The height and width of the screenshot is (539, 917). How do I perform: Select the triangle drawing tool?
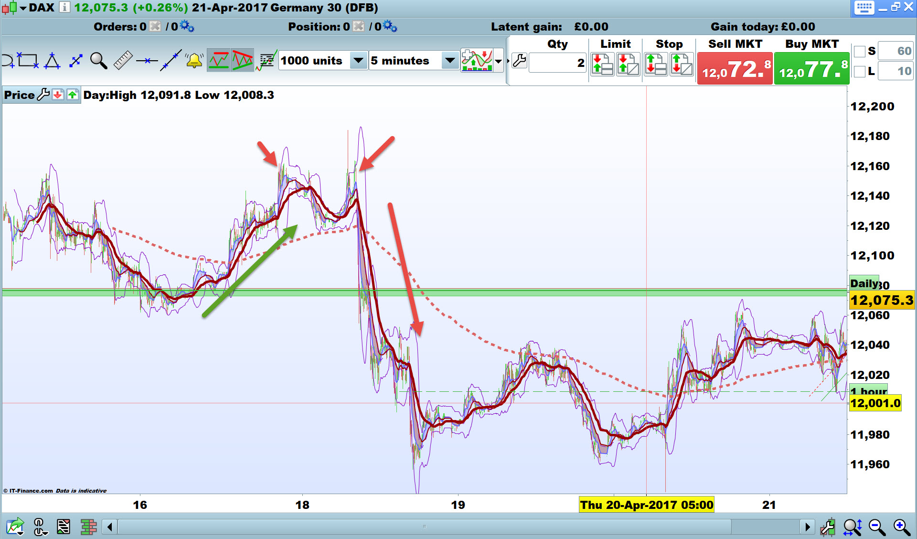pos(52,61)
